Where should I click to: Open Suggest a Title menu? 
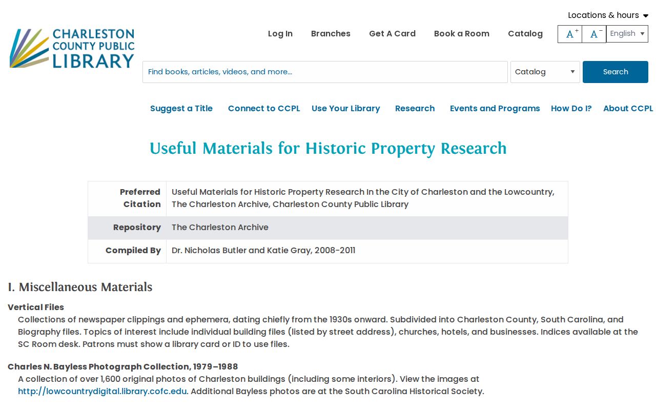coord(181,109)
